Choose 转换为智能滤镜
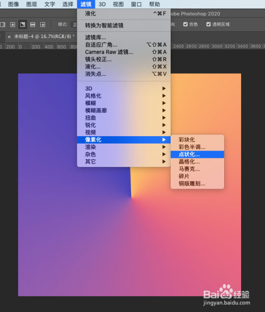 tap(123, 25)
